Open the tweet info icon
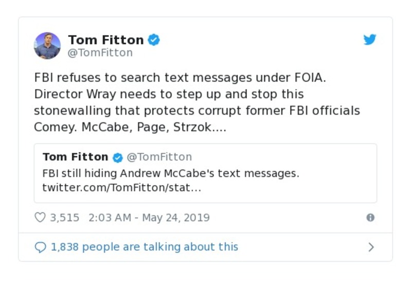Image resolution: width=411 pixels, height=288 pixels. tap(370, 218)
